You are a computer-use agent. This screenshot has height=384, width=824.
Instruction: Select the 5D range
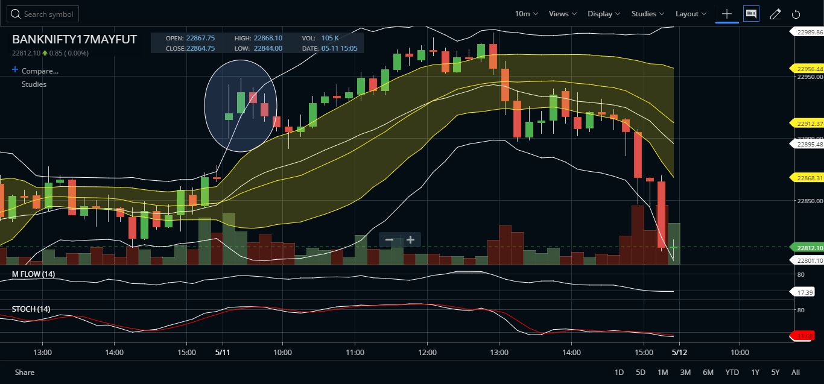(x=641, y=373)
